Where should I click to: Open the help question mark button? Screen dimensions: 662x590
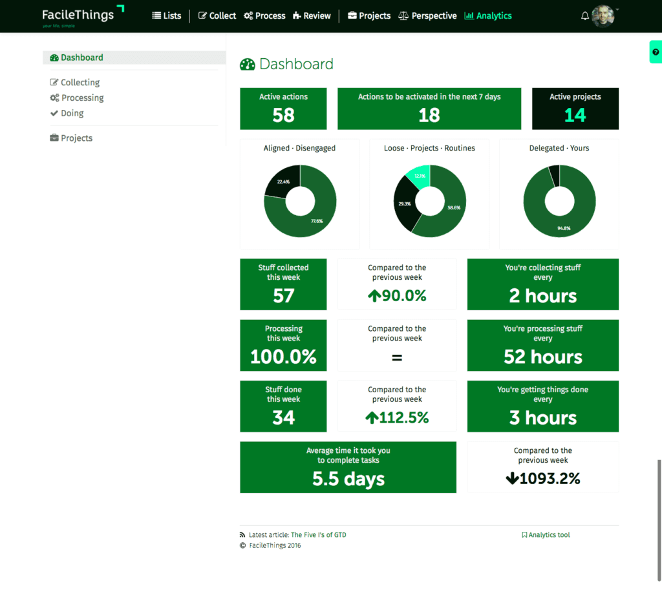[656, 52]
